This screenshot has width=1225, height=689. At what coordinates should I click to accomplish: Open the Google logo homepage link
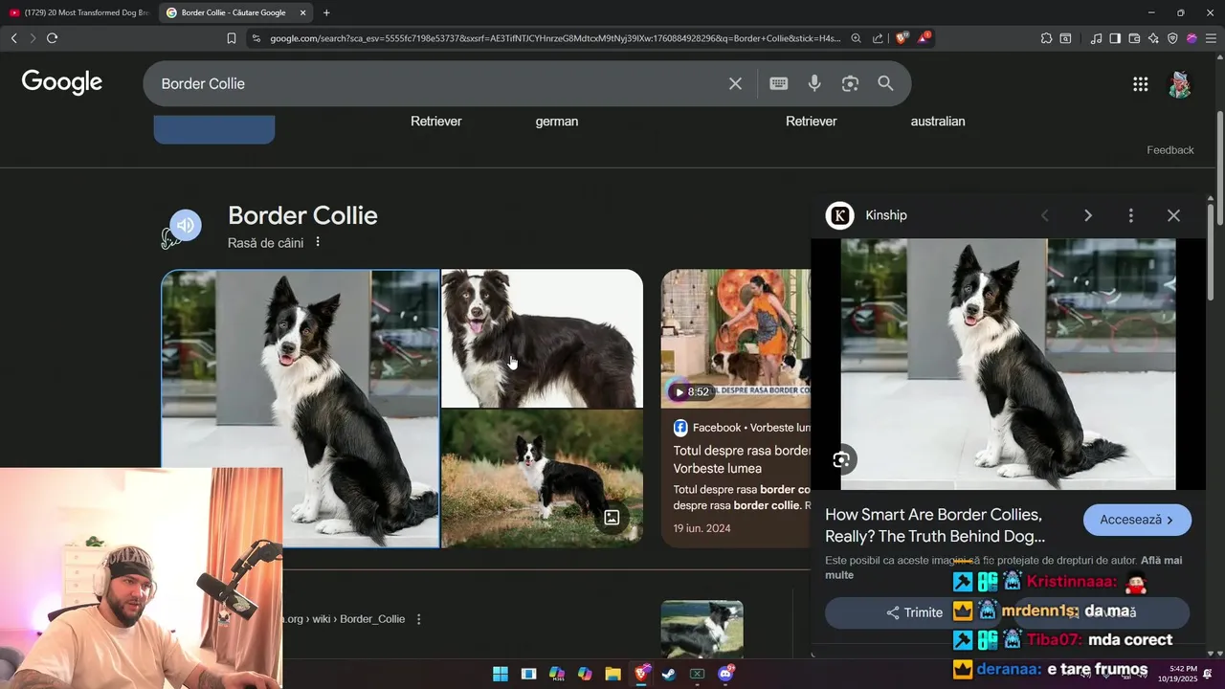point(62,83)
